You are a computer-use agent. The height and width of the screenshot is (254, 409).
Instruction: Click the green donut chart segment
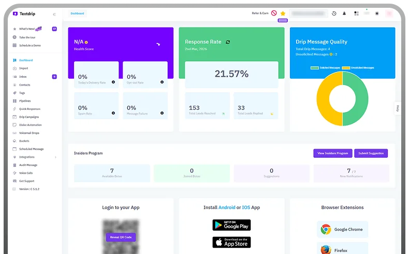[362, 98]
